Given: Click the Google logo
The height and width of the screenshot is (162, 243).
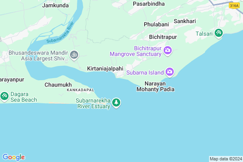Looking at the screenshot, I should point(14,157).
